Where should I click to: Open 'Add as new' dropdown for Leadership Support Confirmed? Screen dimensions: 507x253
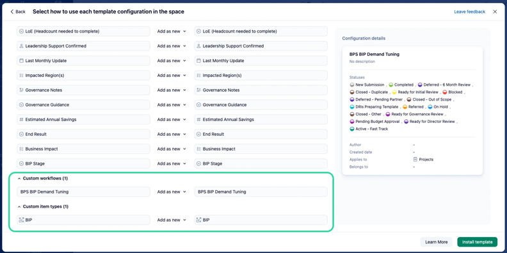click(x=172, y=46)
